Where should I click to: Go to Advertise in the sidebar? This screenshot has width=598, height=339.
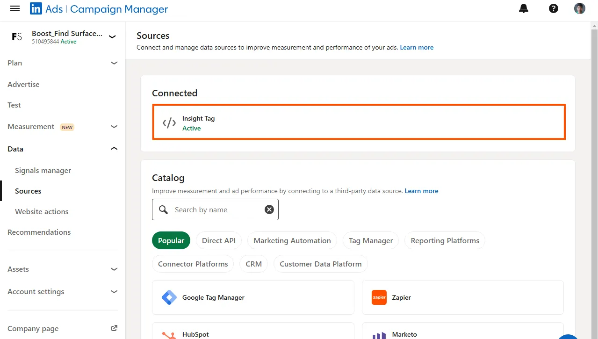click(23, 84)
